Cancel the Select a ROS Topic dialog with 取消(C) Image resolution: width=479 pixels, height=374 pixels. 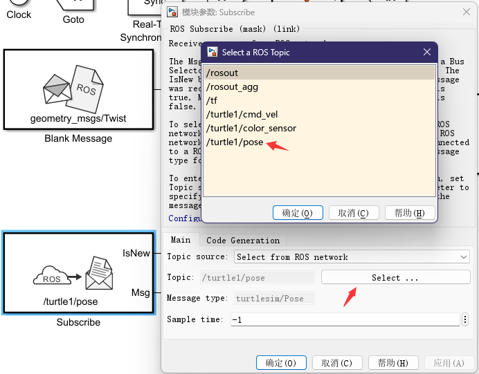tap(354, 213)
